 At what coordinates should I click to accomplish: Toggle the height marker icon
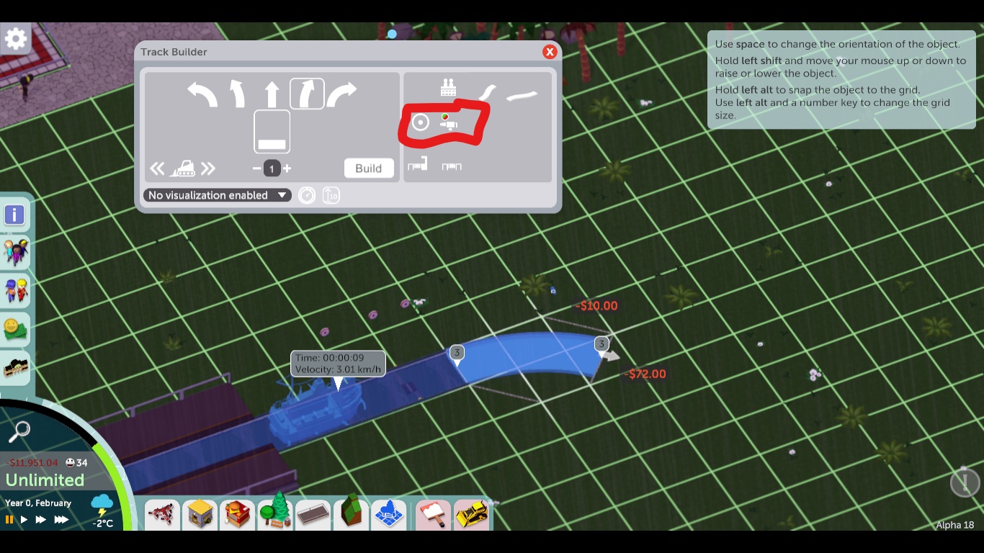[331, 195]
